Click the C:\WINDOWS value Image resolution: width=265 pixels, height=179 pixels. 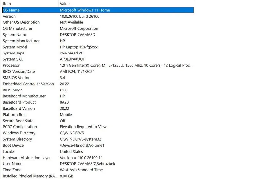pos(72,133)
